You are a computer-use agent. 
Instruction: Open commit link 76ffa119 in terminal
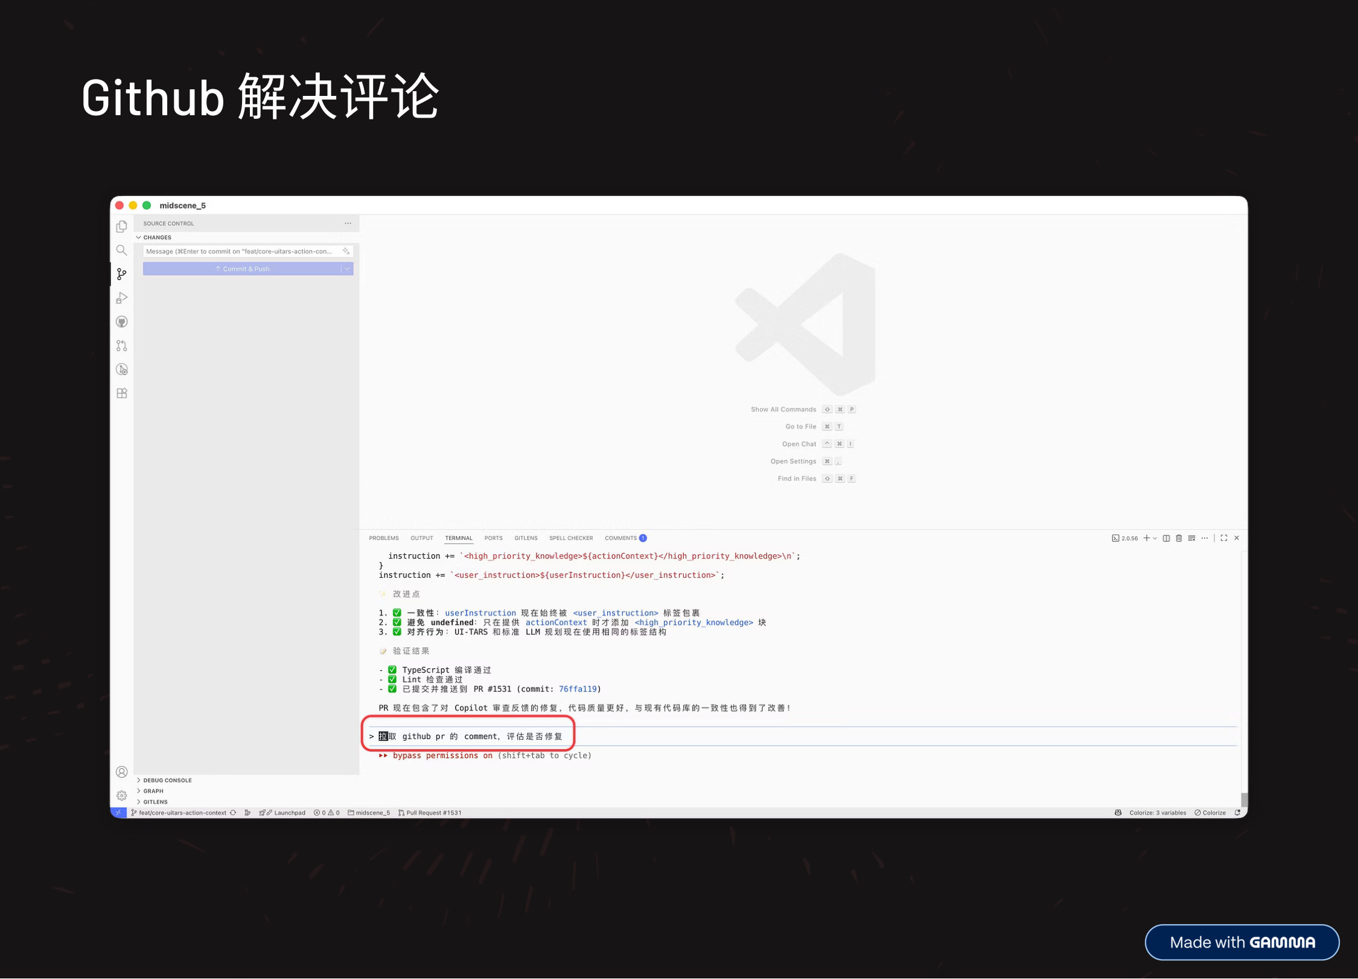[x=578, y=689]
